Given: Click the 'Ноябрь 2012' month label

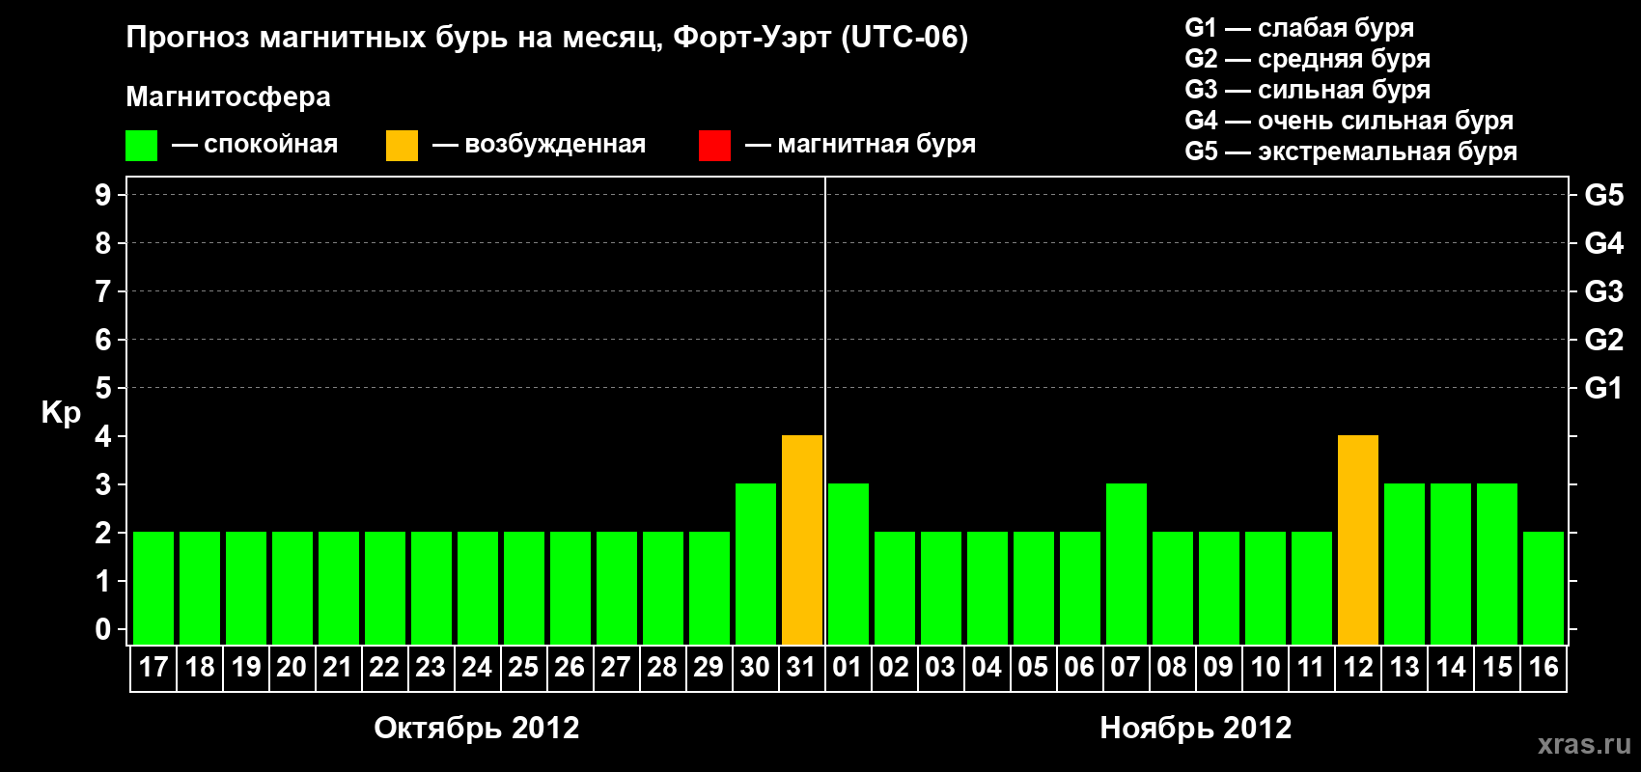Looking at the screenshot, I should (1196, 728).
